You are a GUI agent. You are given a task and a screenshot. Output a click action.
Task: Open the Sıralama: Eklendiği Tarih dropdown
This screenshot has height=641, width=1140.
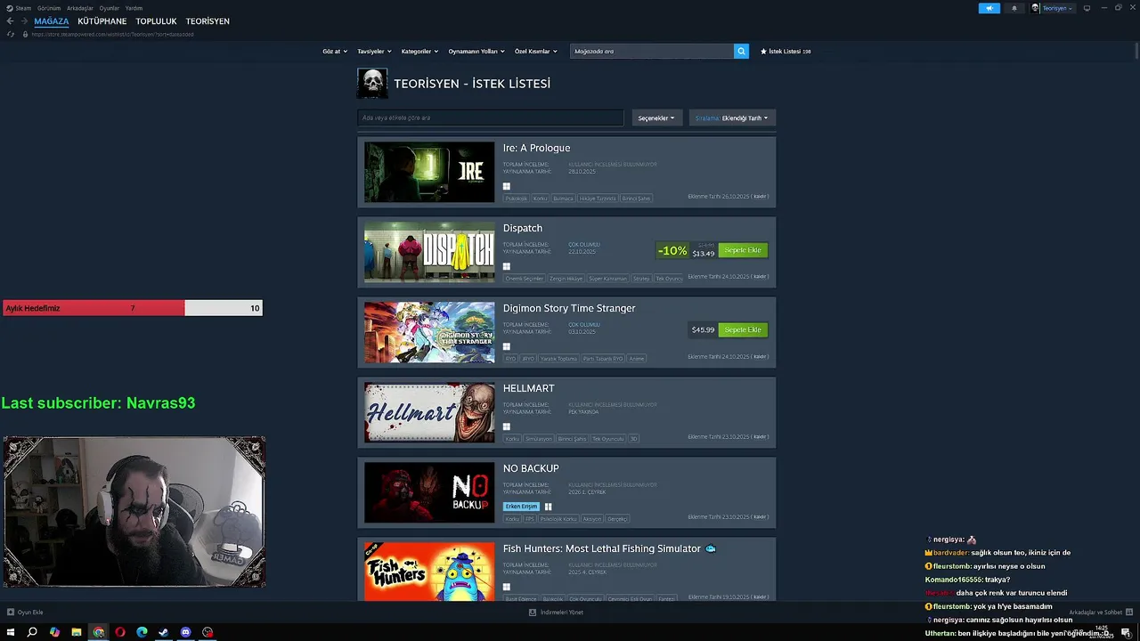point(732,118)
